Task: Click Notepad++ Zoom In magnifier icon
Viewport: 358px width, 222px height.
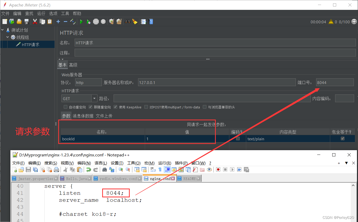Action: (x=121, y=170)
